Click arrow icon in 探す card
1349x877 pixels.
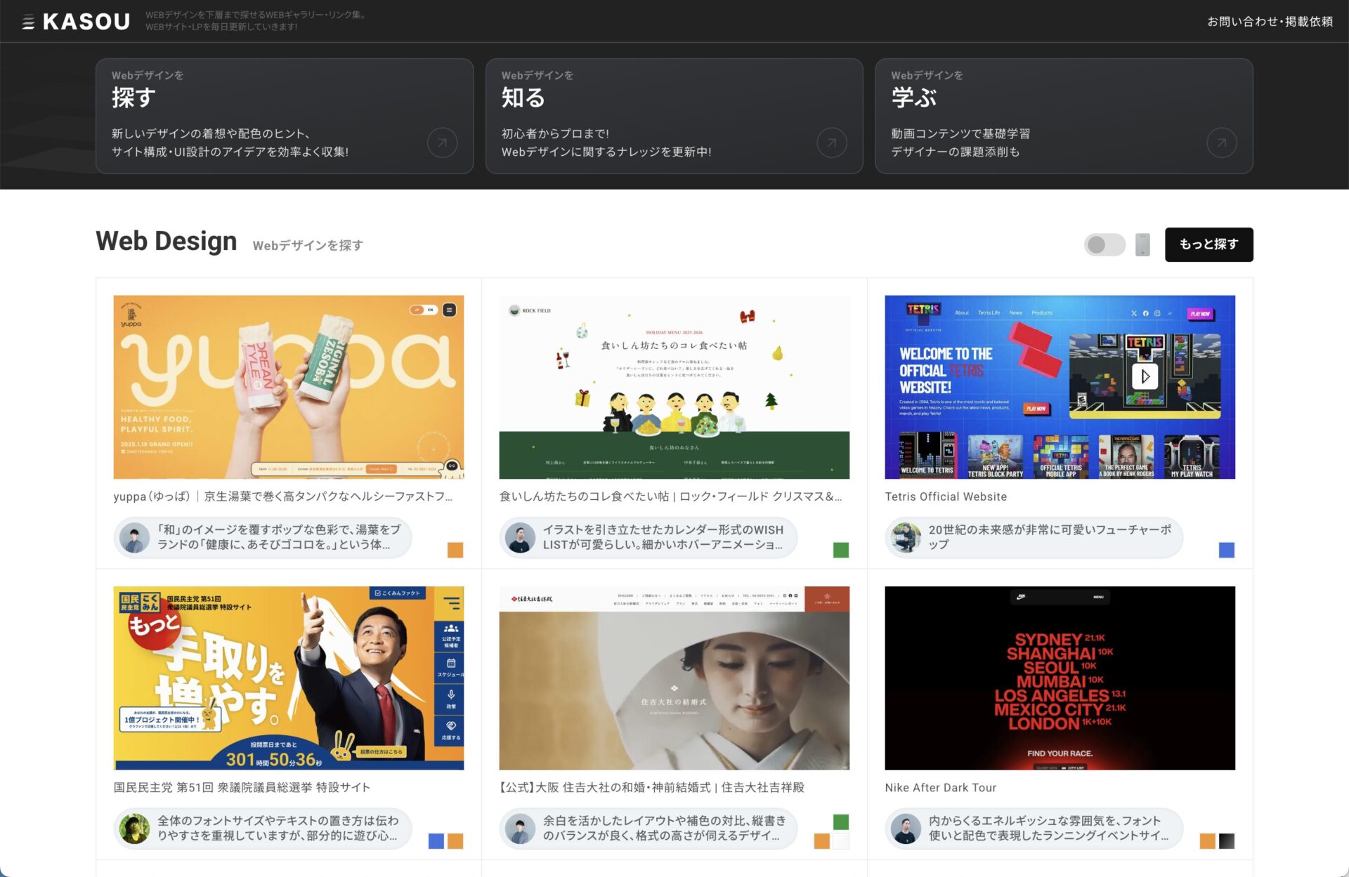click(442, 143)
